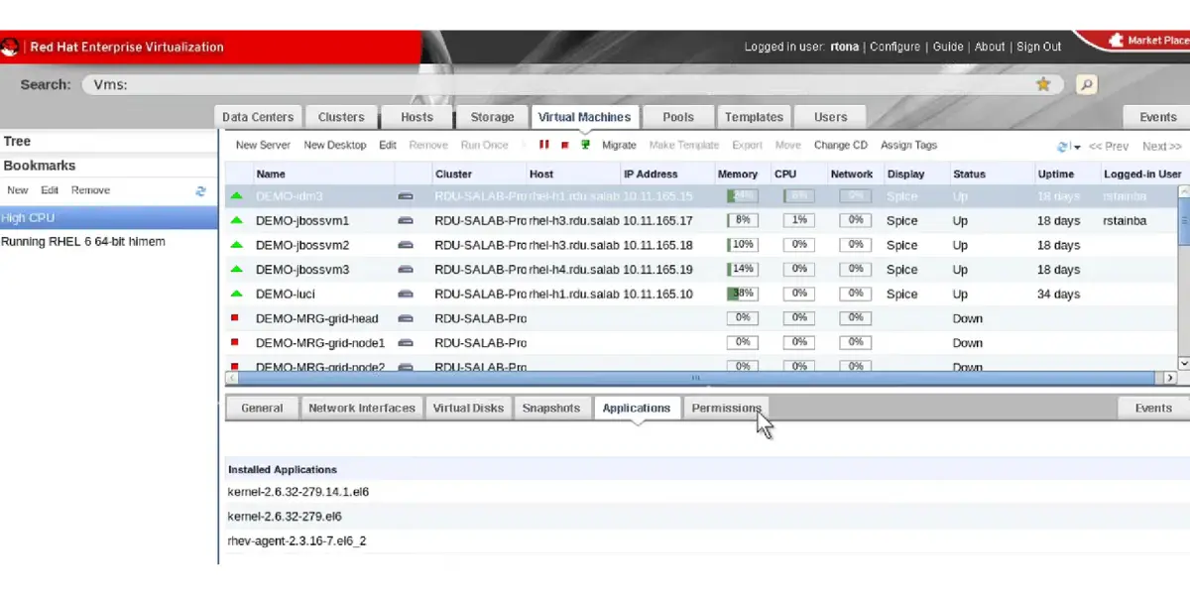Click memory usage bar of DEMO-luci
This screenshot has width=1190, height=595.
coord(742,294)
